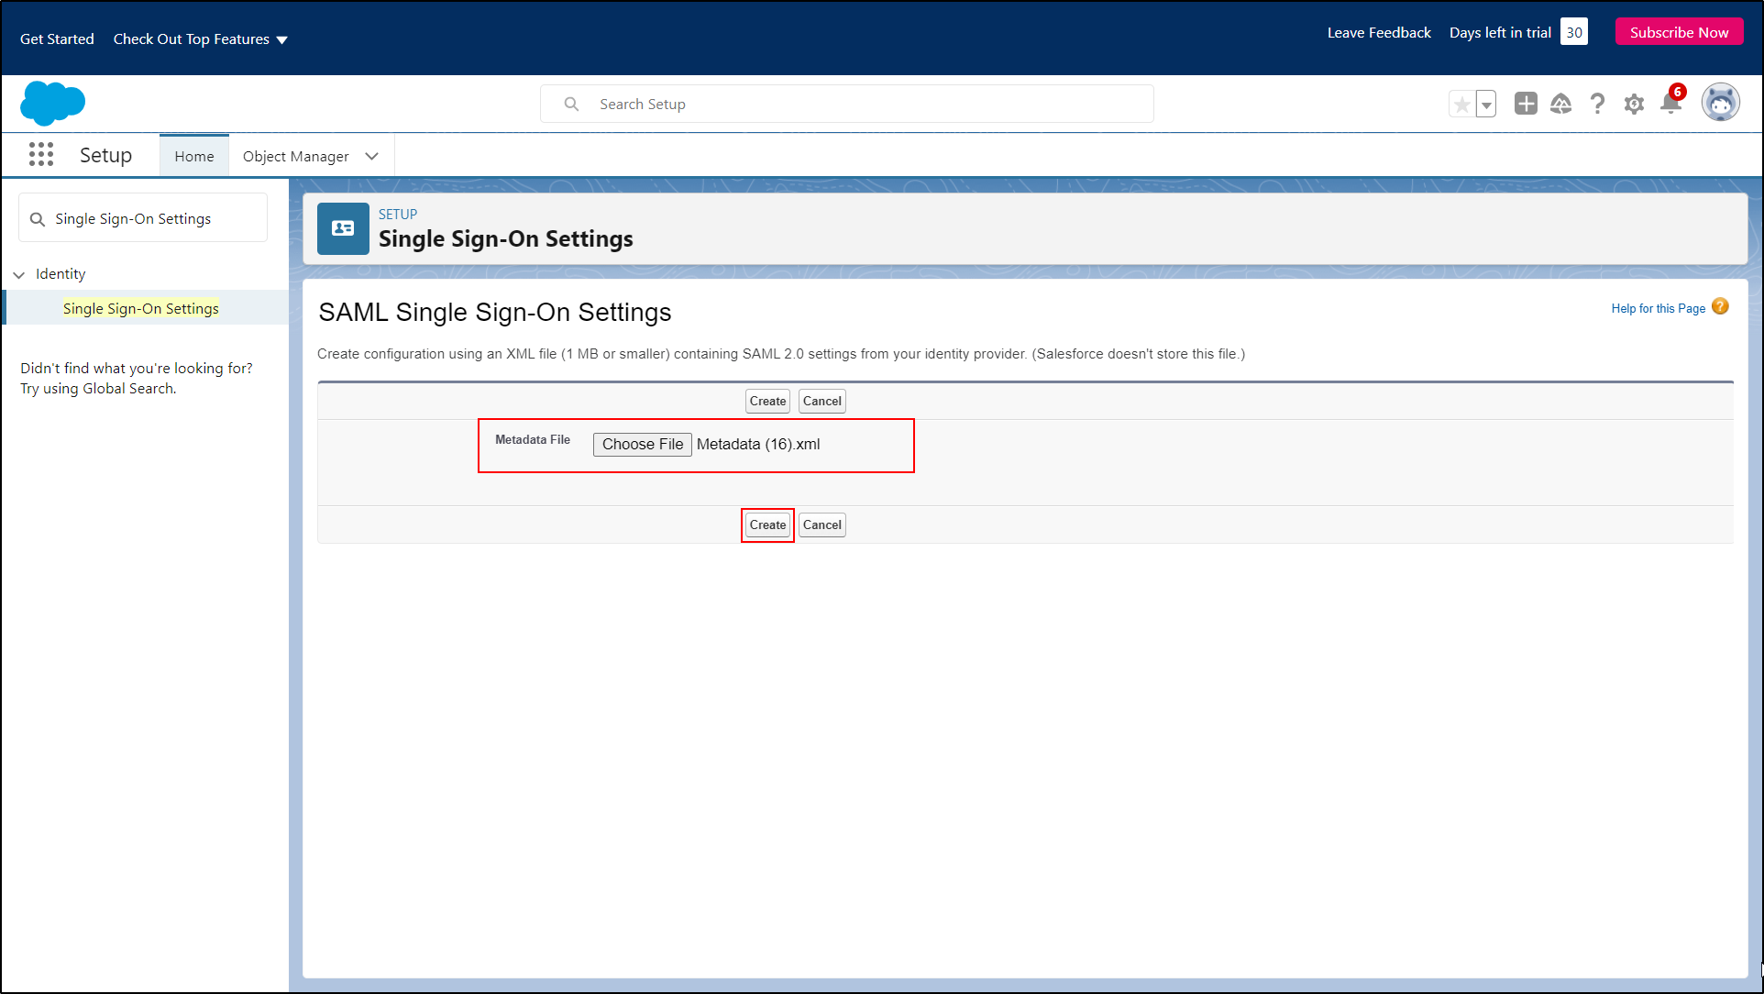This screenshot has width=1764, height=994.
Task: Expand the Check Out Top Features dropdown
Action: click(x=200, y=39)
